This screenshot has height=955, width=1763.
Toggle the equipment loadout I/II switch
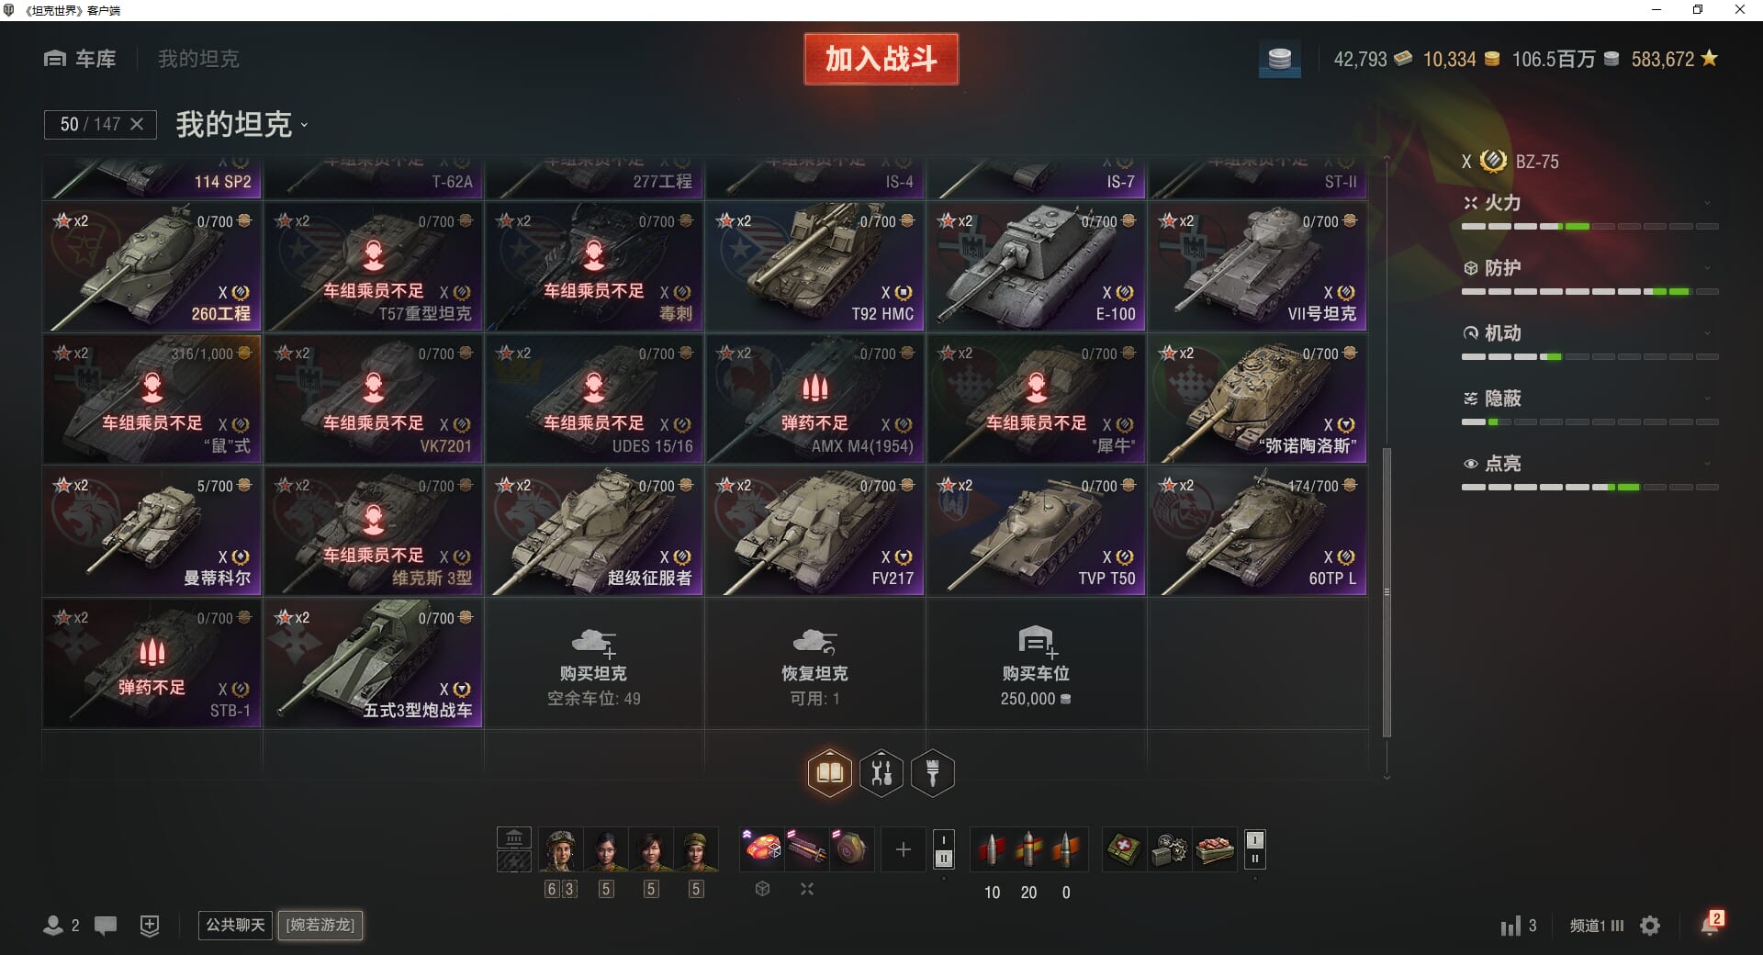[943, 849]
